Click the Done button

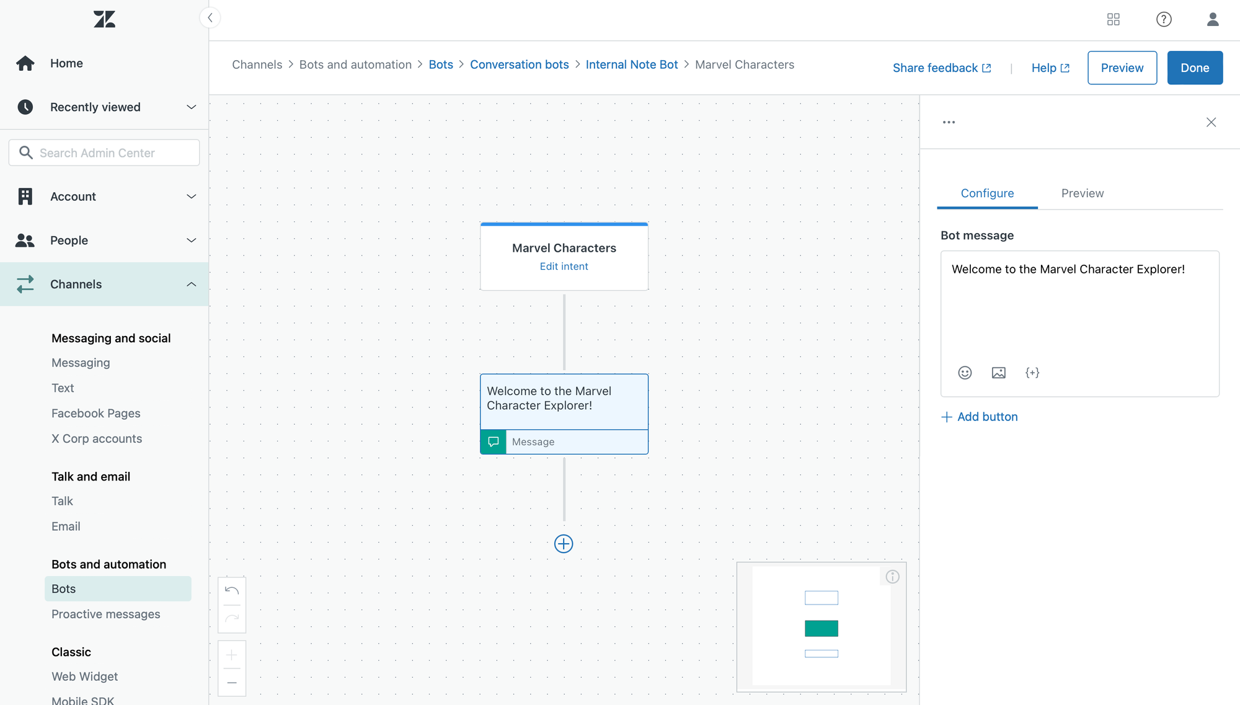(x=1194, y=68)
